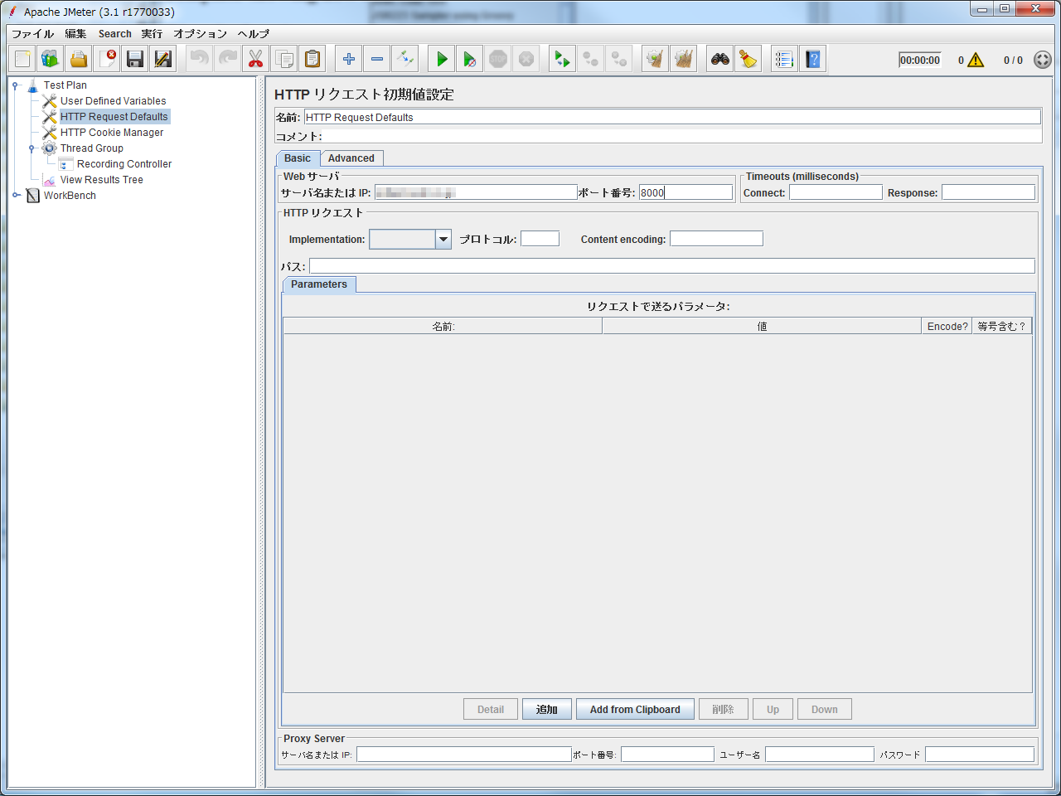
Task: Click the Toggle enable/disable toolbar icon
Action: (405, 59)
